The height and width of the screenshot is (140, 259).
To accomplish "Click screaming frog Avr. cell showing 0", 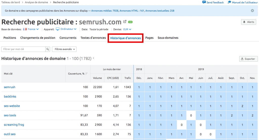I will pos(182,125).
